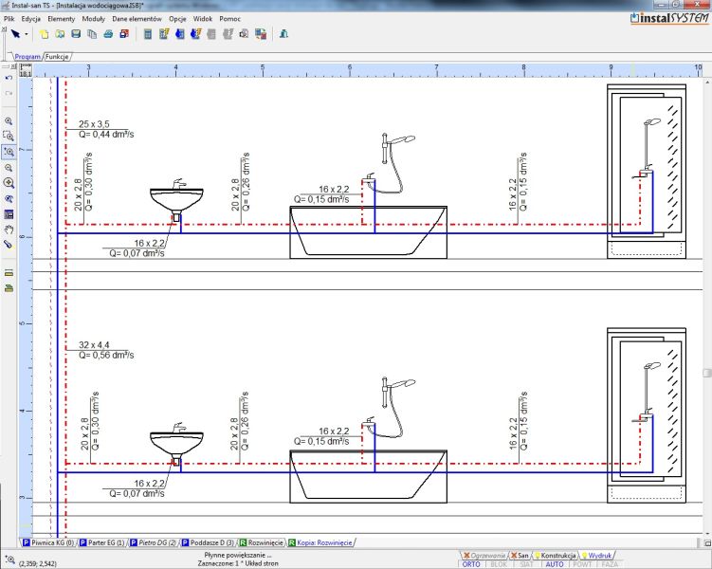Click the new file icon in toolbar
This screenshot has height=569, width=712.
(45, 34)
